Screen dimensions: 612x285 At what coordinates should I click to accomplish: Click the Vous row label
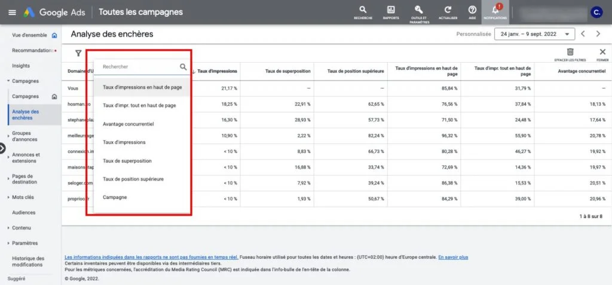pyautogui.click(x=73, y=88)
